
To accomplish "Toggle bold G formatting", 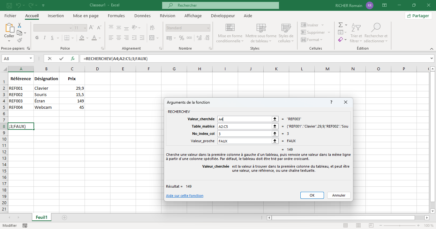I will click(37, 38).
